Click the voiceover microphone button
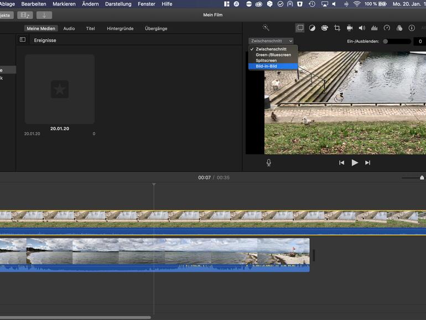The image size is (426, 320). coord(269,163)
